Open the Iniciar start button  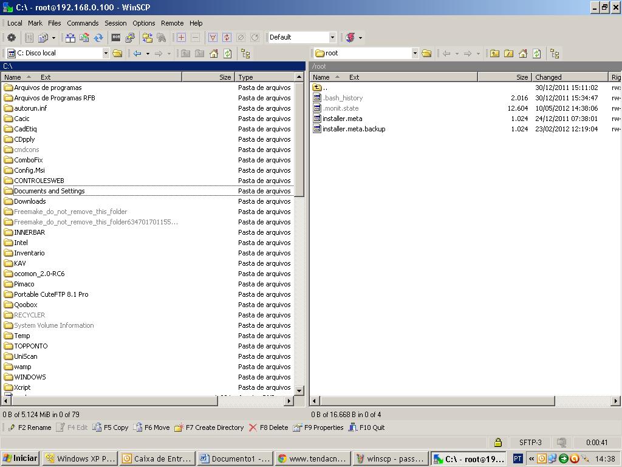(x=20, y=458)
